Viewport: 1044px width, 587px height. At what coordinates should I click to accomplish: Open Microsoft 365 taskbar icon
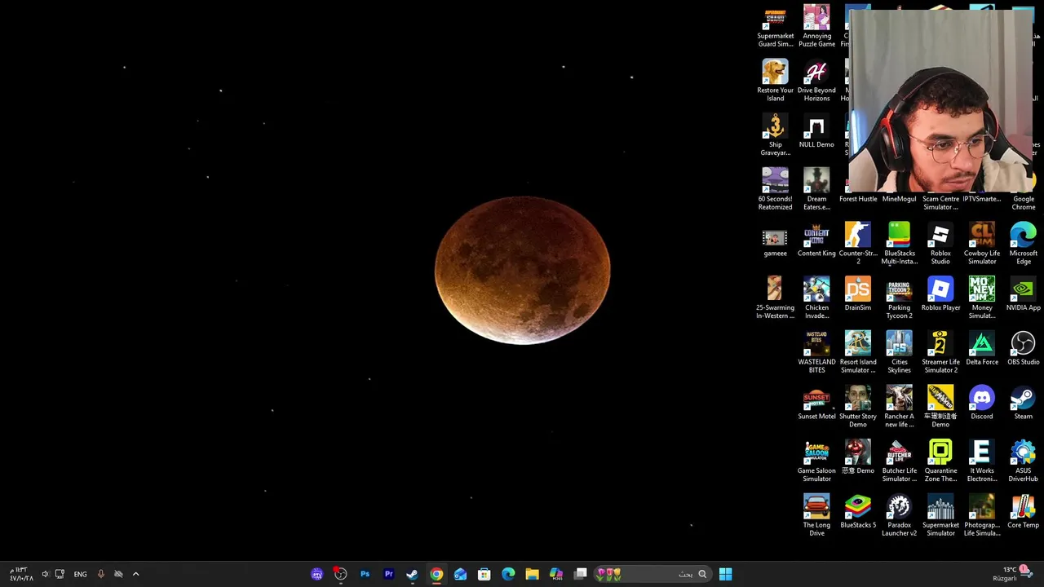pyautogui.click(x=556, y=574)
